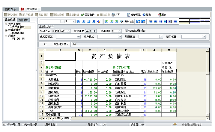Click the go-to-first-sheet navigation arrow

[40, 118]
